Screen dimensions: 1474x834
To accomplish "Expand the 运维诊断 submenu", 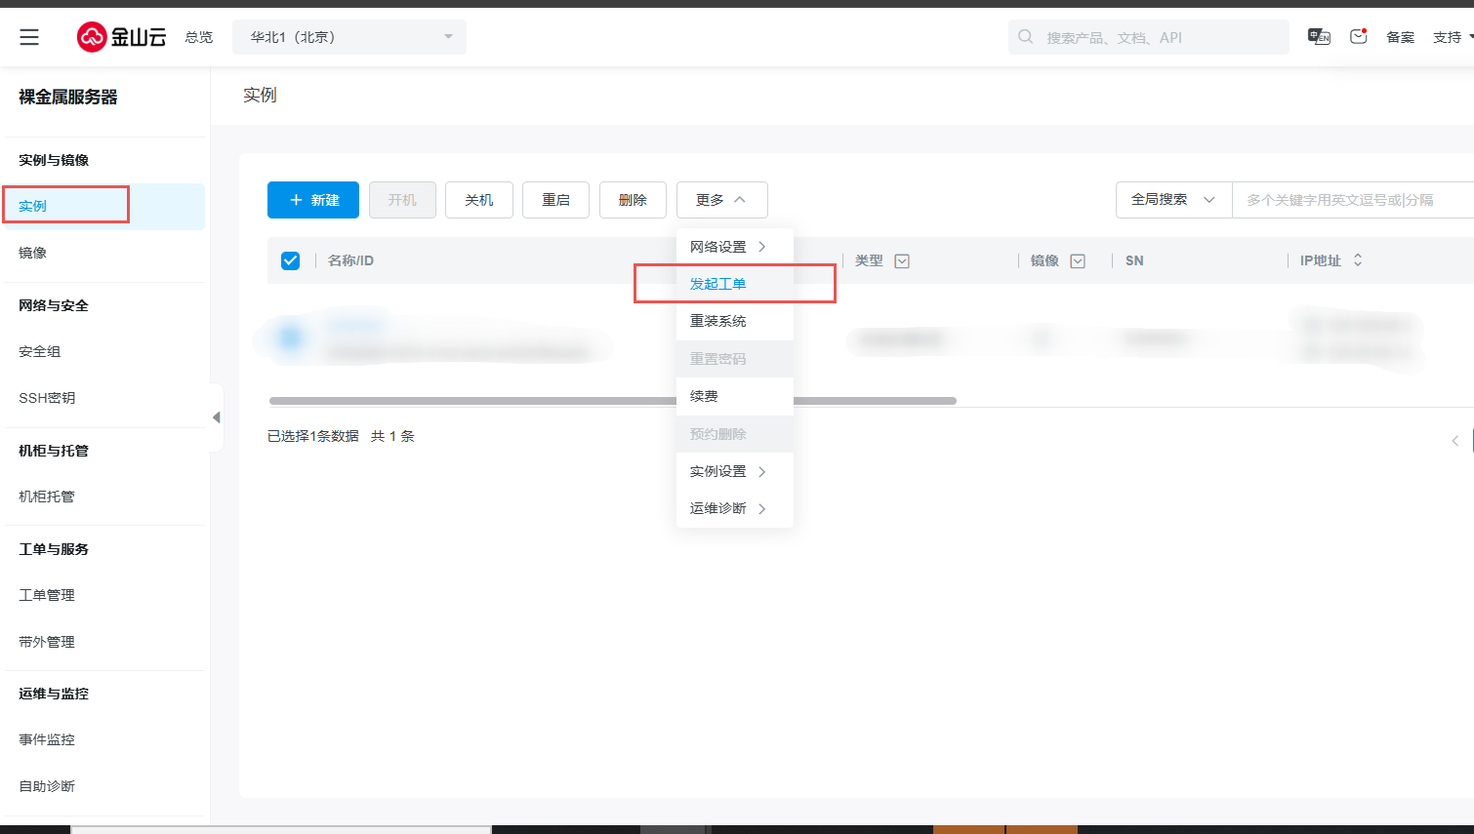I will tap(734, 508).
